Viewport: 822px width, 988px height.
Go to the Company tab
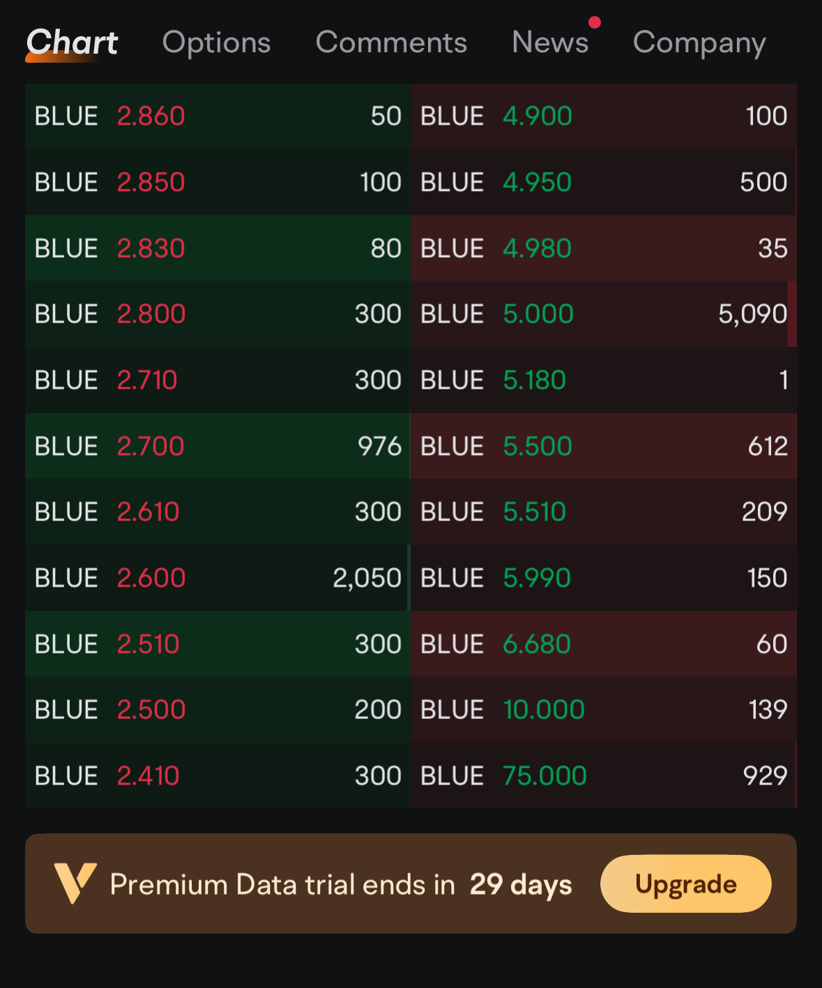699,43
